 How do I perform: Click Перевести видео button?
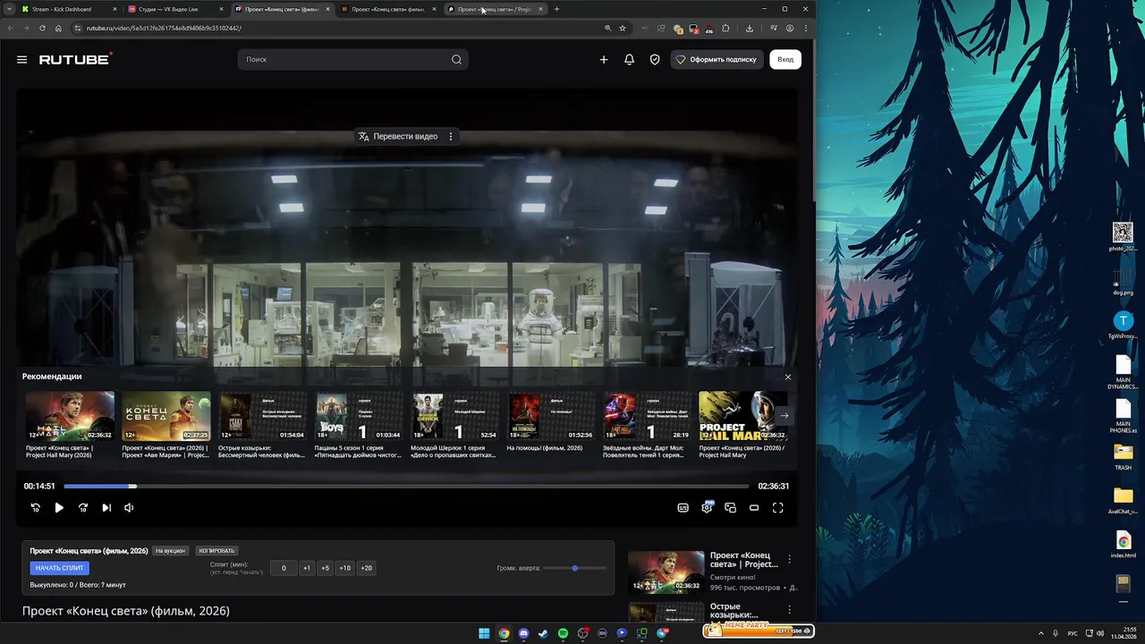[x=398, y=136]
